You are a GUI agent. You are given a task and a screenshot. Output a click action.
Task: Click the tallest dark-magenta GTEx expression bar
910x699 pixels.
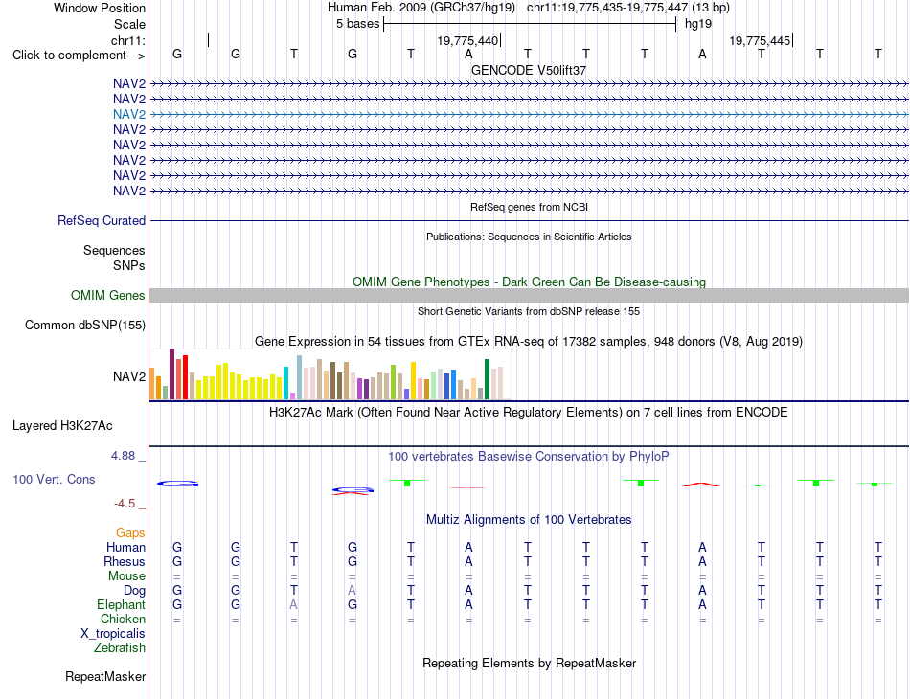(171, 373)
